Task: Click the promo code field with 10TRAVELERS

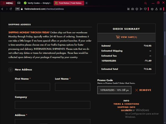Action: pos(114,90)
